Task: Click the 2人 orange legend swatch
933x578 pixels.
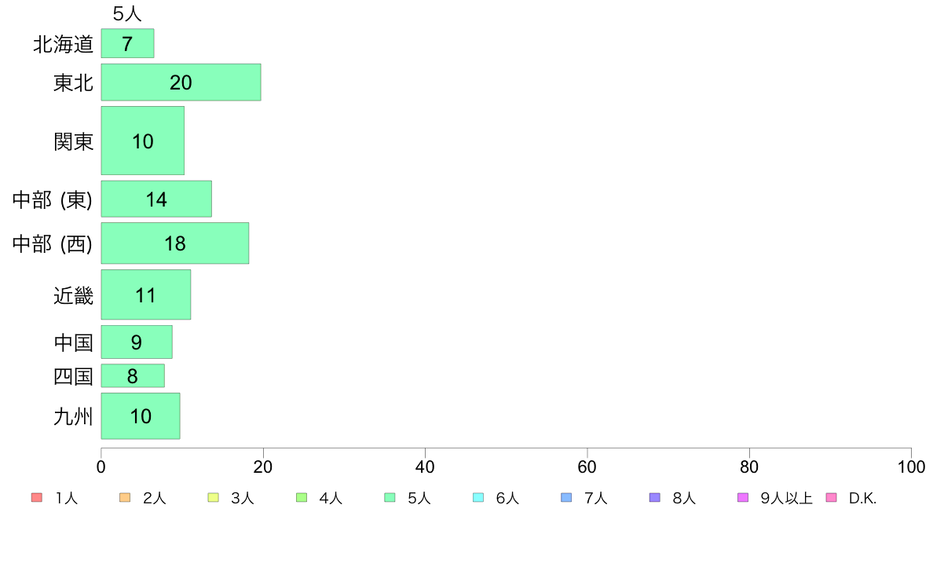Action: click(125, 498)
